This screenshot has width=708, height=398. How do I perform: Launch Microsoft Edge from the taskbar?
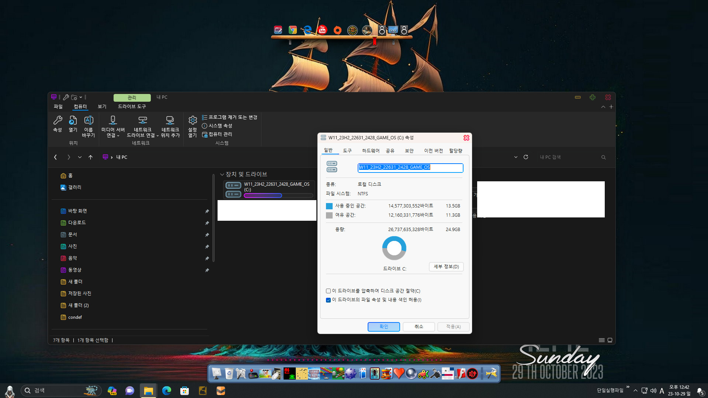[167, 391]
